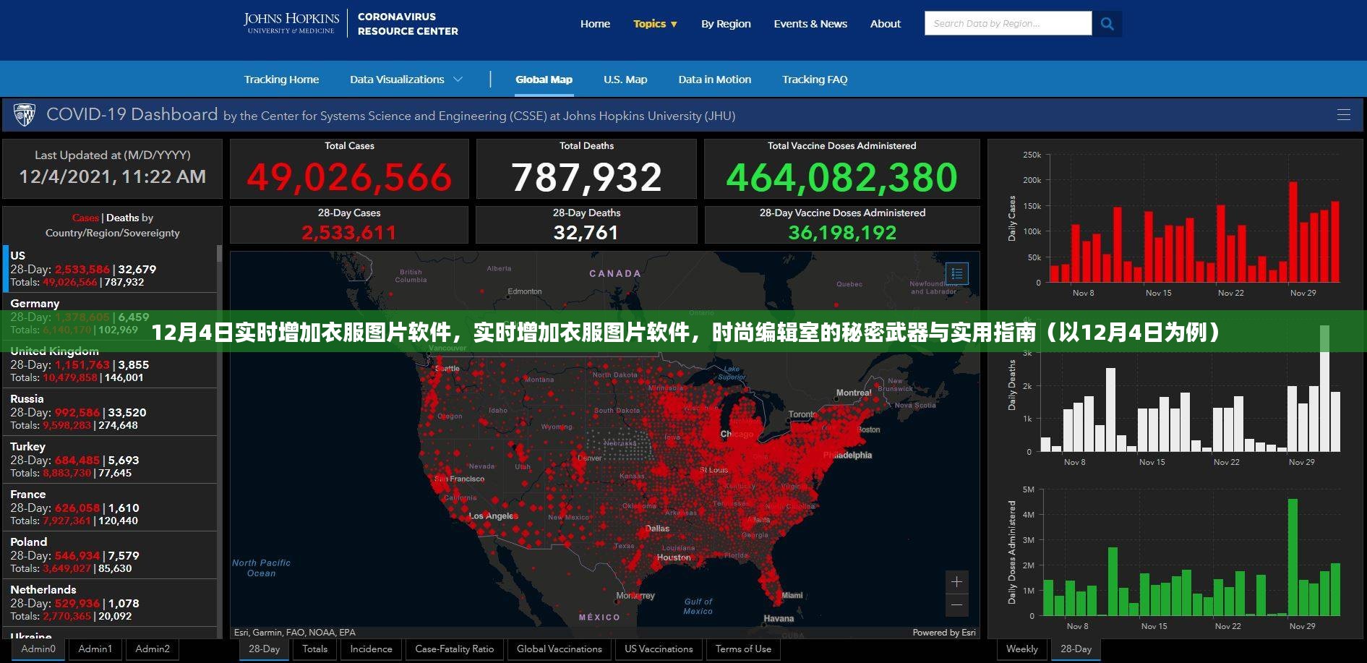Click the JHU shield dashboard icon
This screenshot has height=663, width=1367.
(x=25, y=115)
